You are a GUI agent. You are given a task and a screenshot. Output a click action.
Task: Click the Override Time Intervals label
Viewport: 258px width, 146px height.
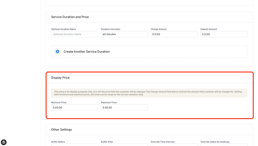(x=163, y=142)
